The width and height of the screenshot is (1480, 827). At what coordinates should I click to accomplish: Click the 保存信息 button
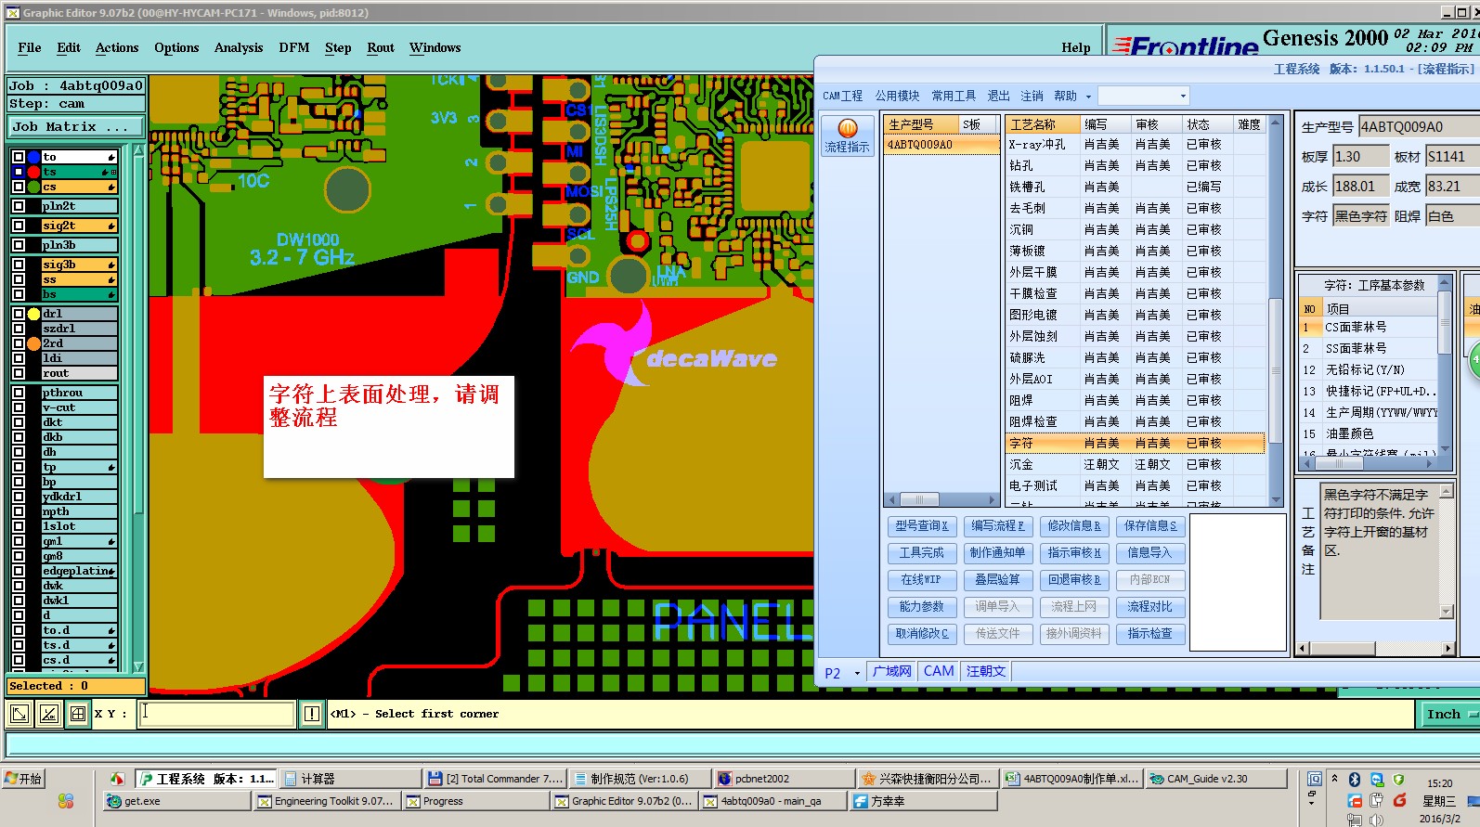click(1150, 525)
